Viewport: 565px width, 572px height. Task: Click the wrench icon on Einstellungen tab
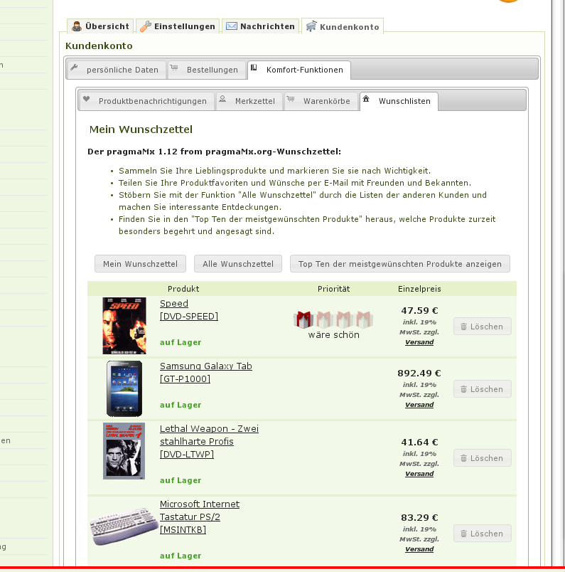click(x=146, y=26)
